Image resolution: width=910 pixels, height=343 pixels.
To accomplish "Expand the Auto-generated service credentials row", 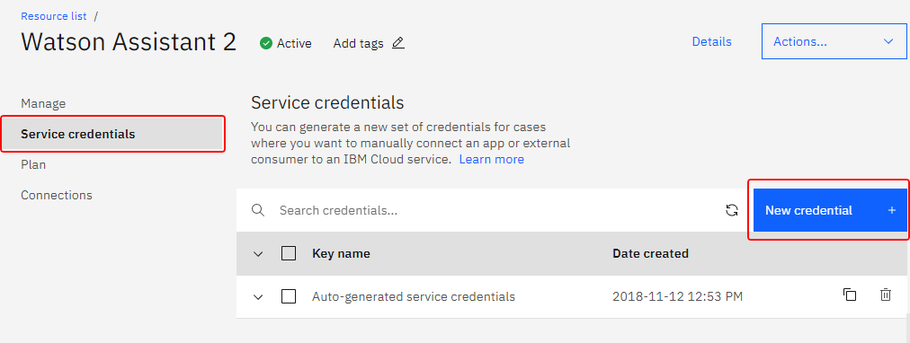I will (x=258, y=297).
